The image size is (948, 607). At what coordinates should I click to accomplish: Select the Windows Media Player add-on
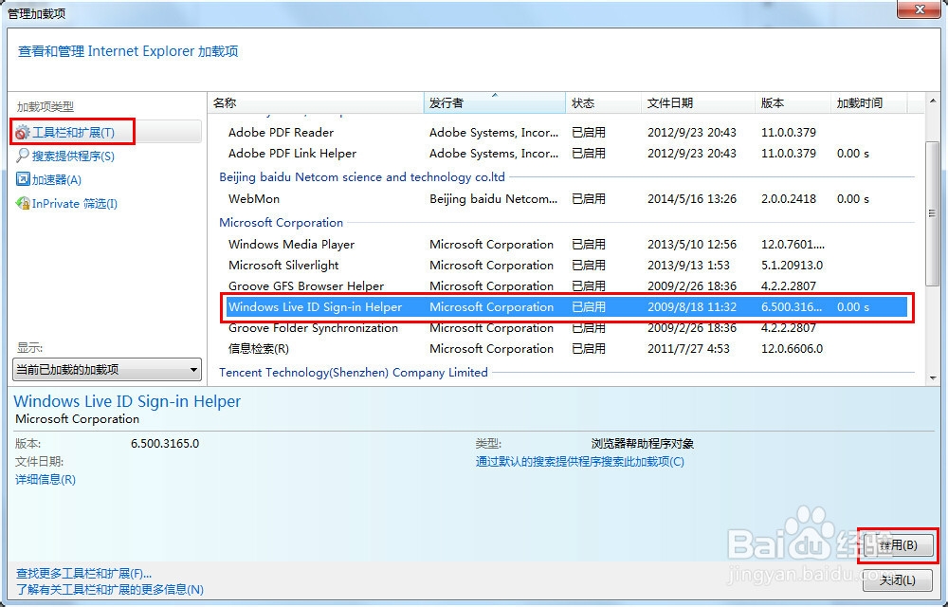294,244
